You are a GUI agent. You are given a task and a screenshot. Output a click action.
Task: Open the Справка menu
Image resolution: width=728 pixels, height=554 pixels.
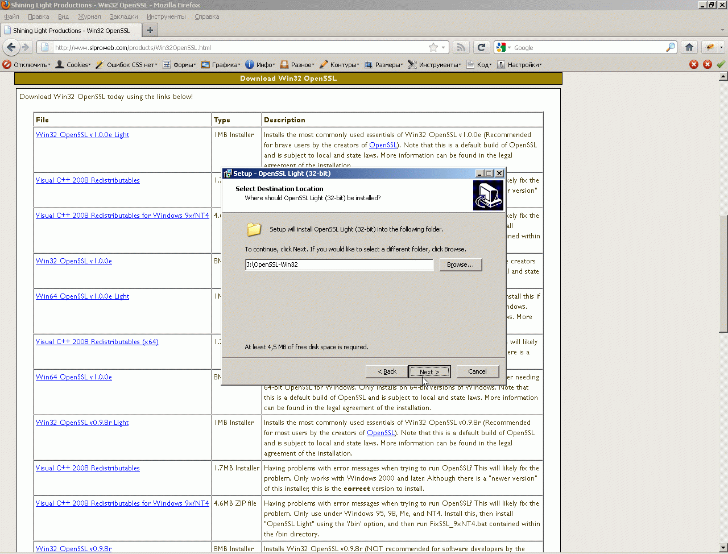click(x=207, y=16)
